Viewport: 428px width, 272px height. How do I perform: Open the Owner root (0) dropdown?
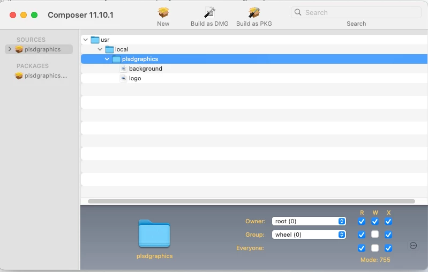pos(309,221)
